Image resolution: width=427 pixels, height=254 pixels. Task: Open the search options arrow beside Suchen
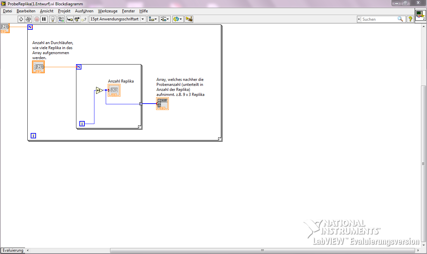(x=359, y=19)
